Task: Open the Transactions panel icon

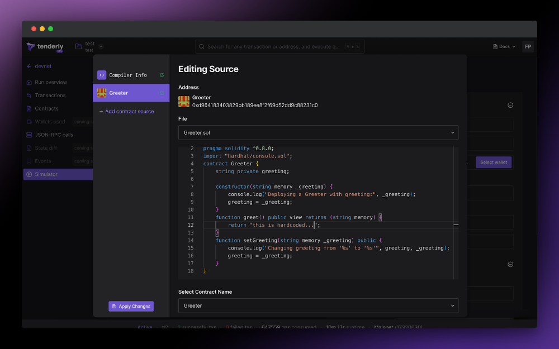Action: click(28, 95)
